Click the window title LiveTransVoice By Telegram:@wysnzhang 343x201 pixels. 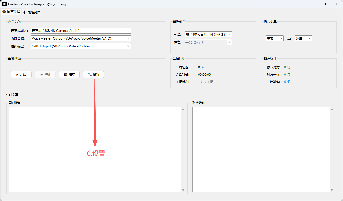tap(37, 4)
